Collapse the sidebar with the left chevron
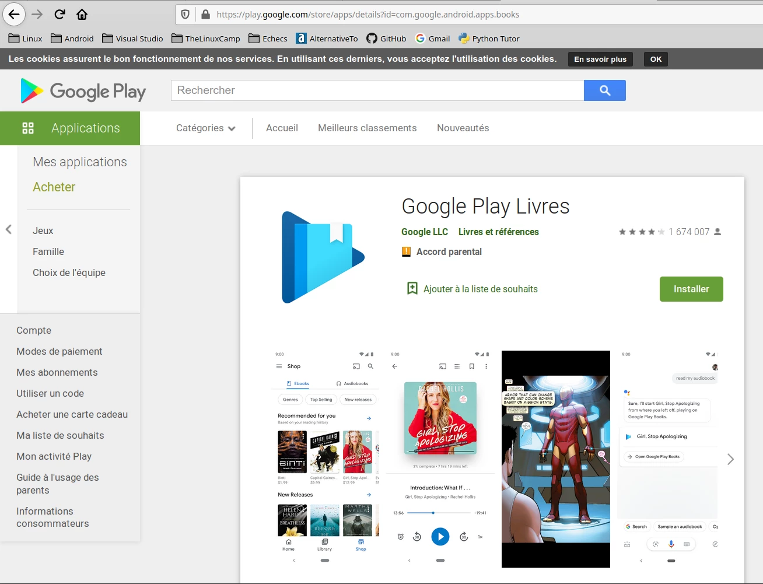 pos(8,229)
